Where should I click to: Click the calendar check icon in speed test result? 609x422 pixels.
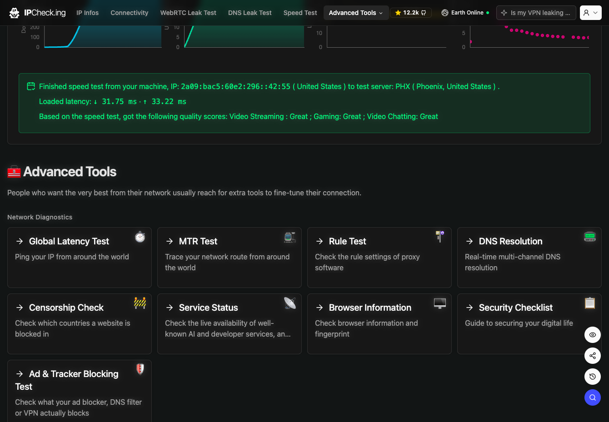(31, 86)
